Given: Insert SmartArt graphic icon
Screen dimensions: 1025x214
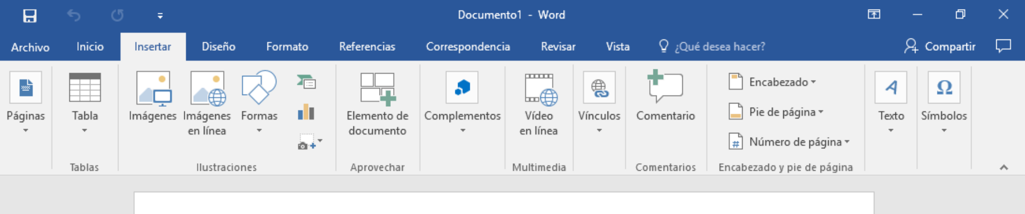Looking at the screenshot, I should click(306, 82).
